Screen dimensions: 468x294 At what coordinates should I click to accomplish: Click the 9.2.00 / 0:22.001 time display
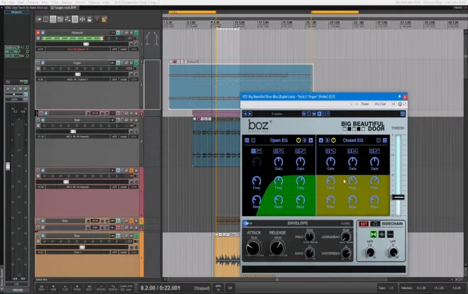coord(160,288)
